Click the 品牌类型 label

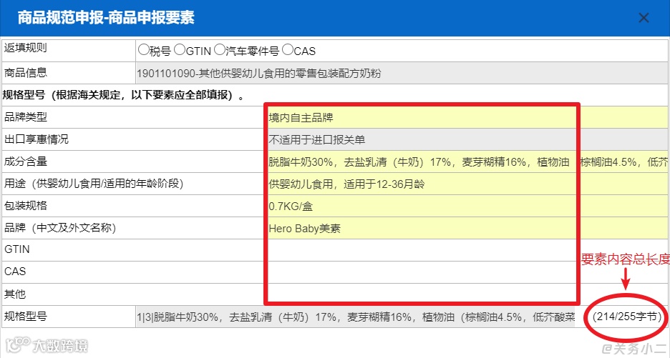point(26,117)
